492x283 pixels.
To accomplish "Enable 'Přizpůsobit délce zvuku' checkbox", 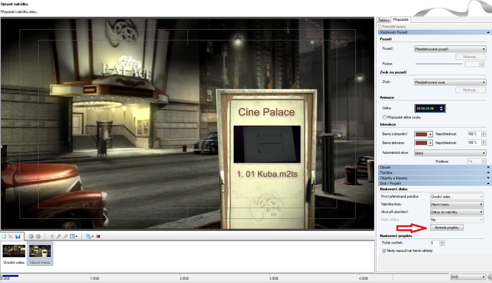I will pos(384,117).
